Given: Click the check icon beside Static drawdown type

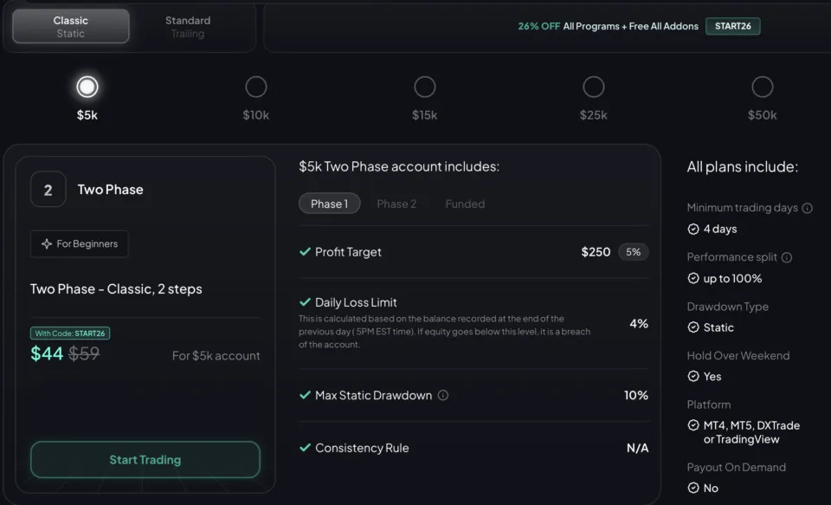Looking at the screenshot, I should pos(692,327).
